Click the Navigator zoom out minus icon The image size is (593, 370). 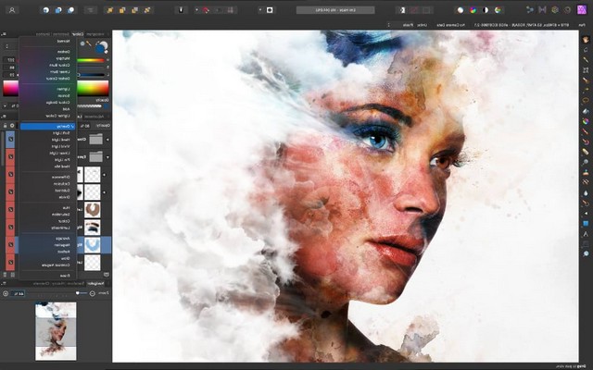94,292
